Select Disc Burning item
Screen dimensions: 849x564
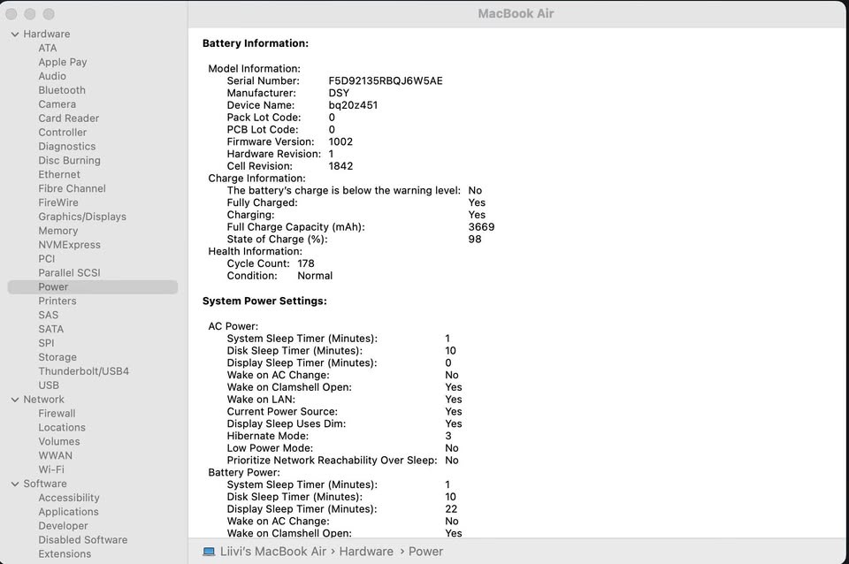tap(69, 161)
